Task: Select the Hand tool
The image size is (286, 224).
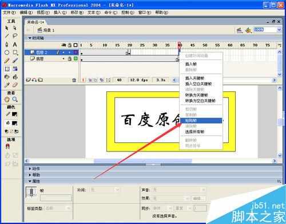Action: click(7, 99)
